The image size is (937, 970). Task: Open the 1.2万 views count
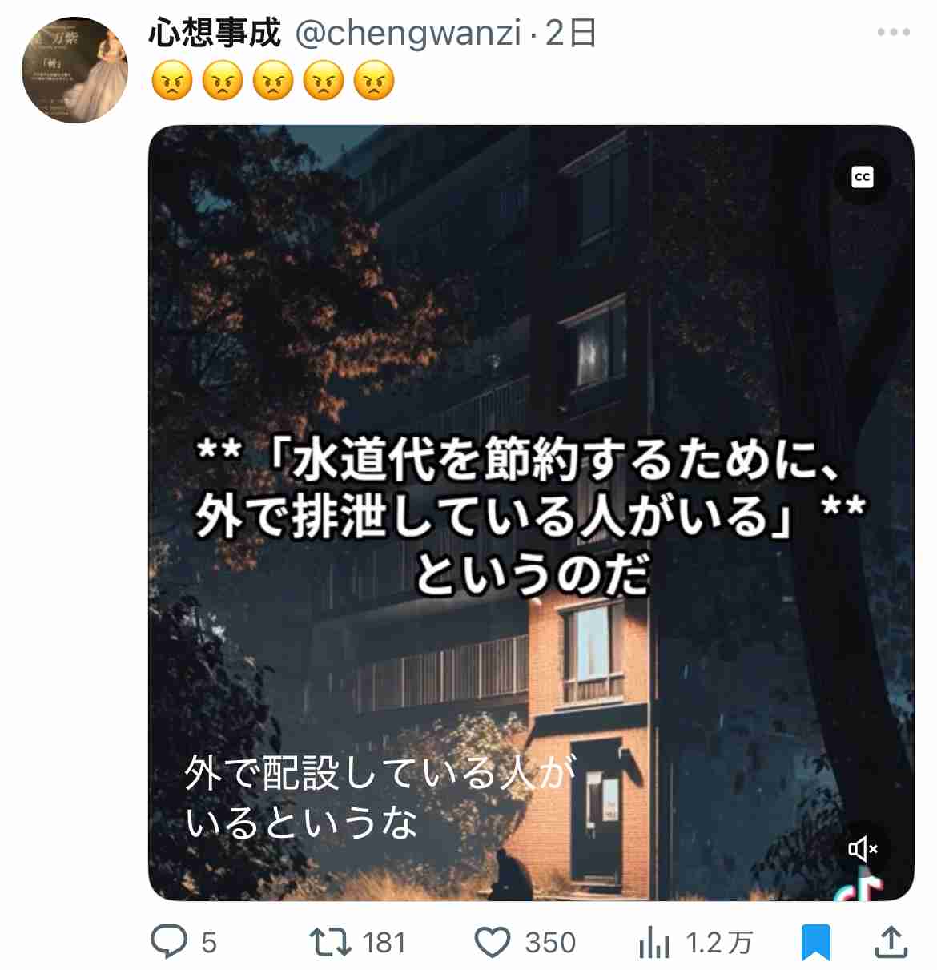tap(719, 943)
